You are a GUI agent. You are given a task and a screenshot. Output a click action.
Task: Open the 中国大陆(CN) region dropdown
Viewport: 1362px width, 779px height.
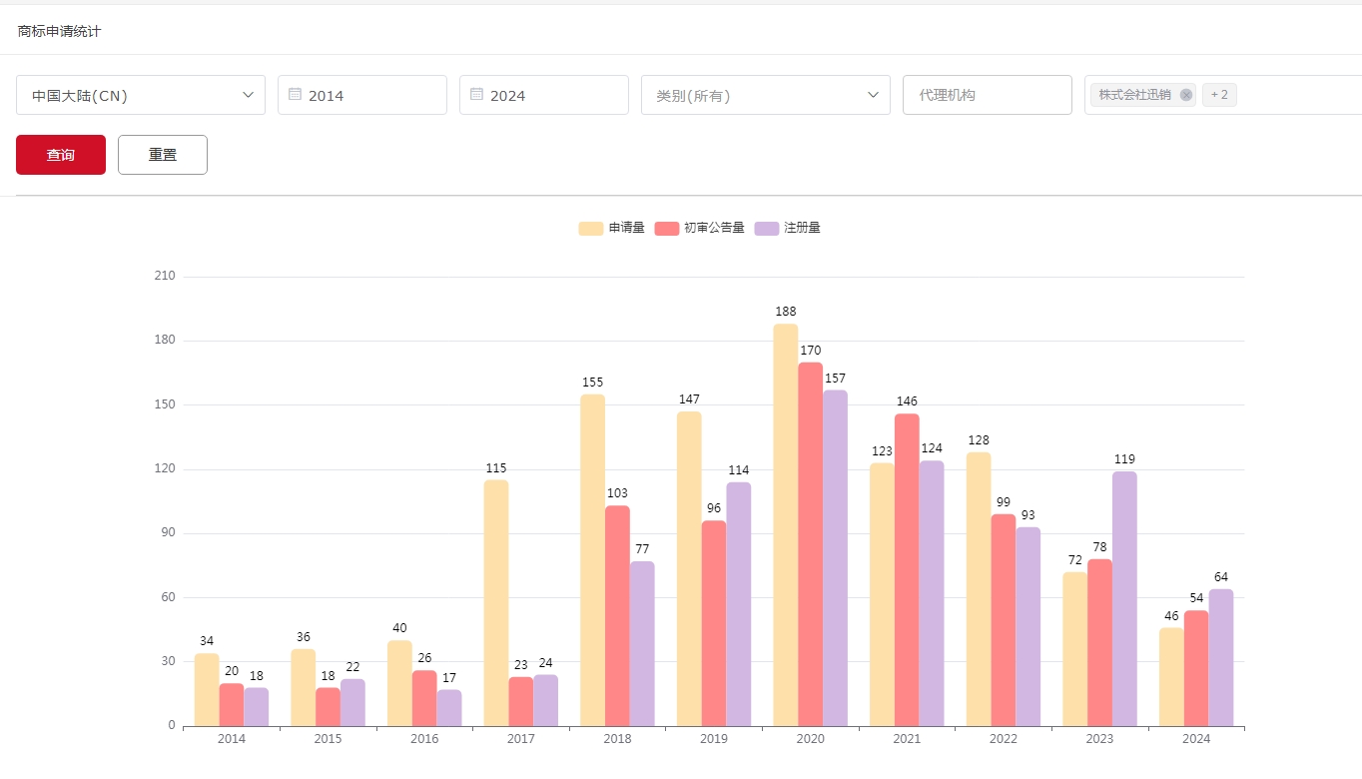point(141,95)
